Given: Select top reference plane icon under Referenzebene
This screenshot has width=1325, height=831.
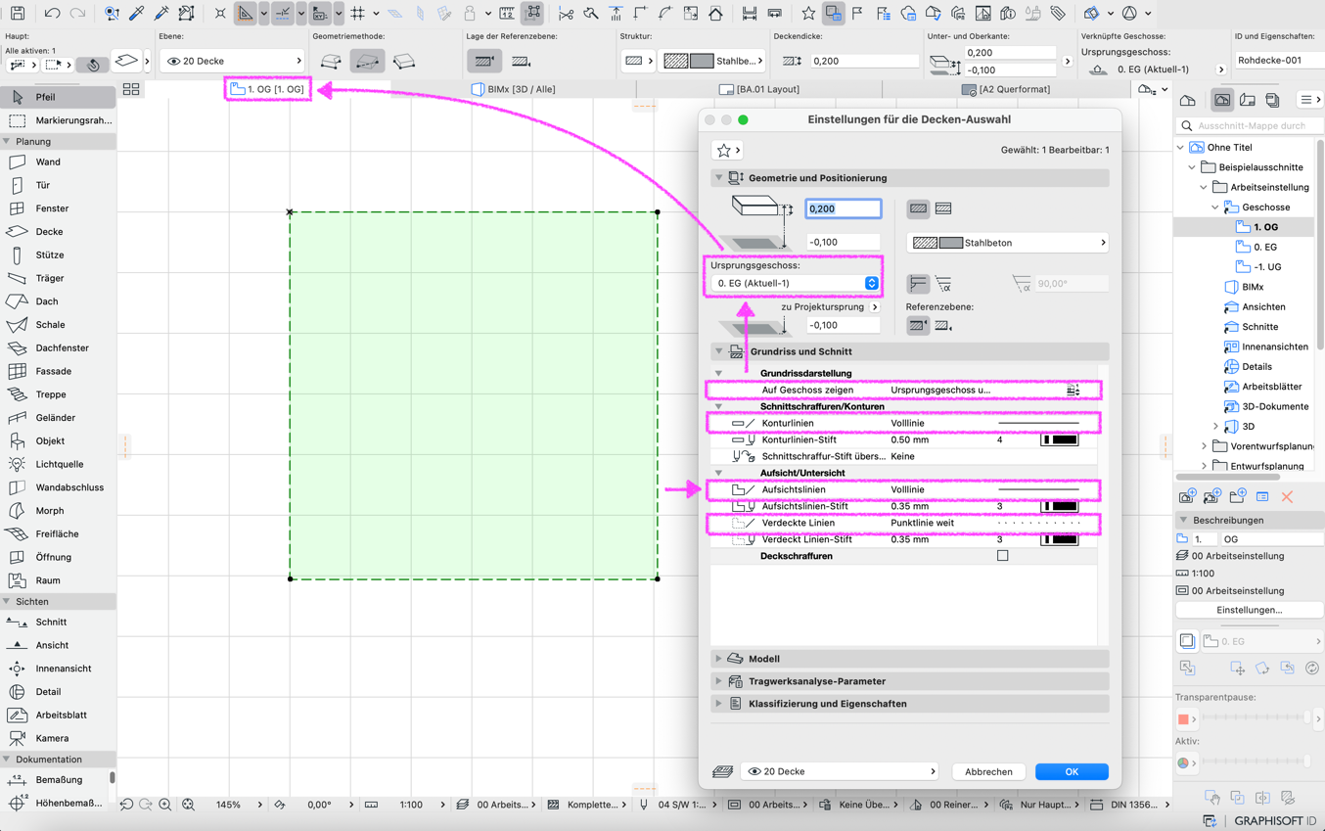Looking at the screenshot, I should pyautogui.click(x=918, y=325).
